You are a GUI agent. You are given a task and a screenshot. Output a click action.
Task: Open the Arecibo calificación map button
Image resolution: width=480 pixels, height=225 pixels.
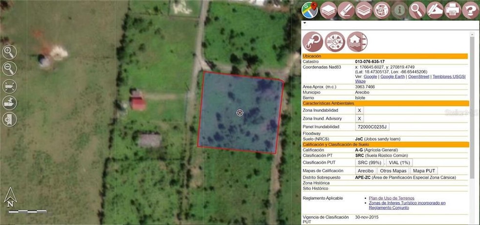[365, 171]
